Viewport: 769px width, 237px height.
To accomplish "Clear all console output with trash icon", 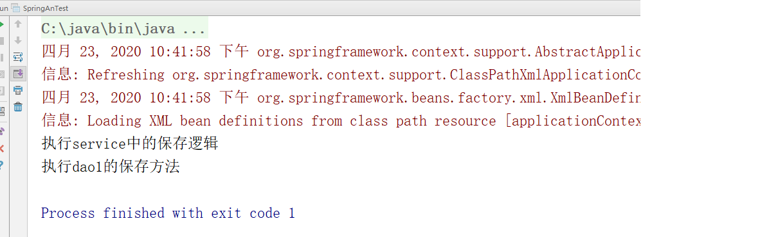I will click(x=17, y=106).
